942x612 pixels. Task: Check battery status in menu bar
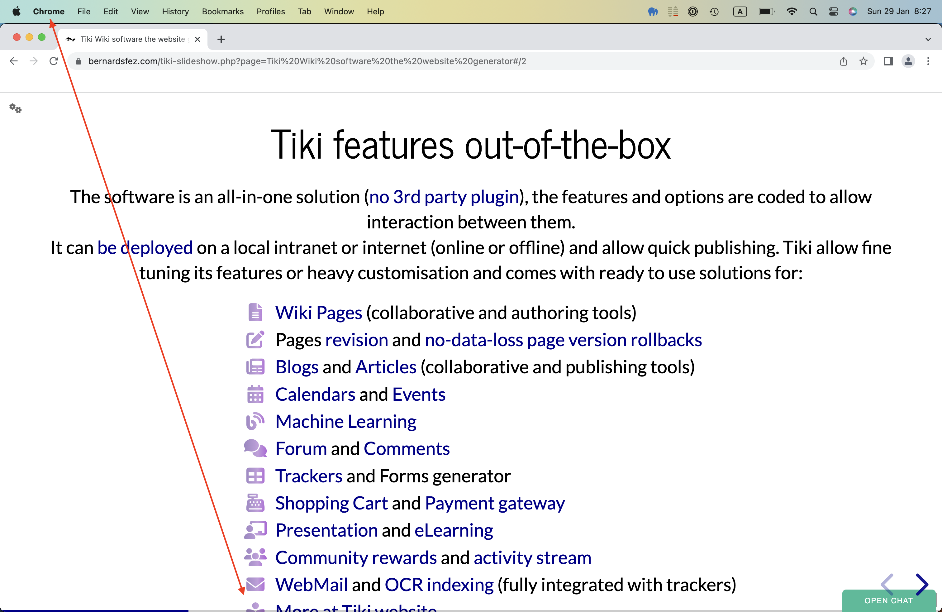pos(767,12)
